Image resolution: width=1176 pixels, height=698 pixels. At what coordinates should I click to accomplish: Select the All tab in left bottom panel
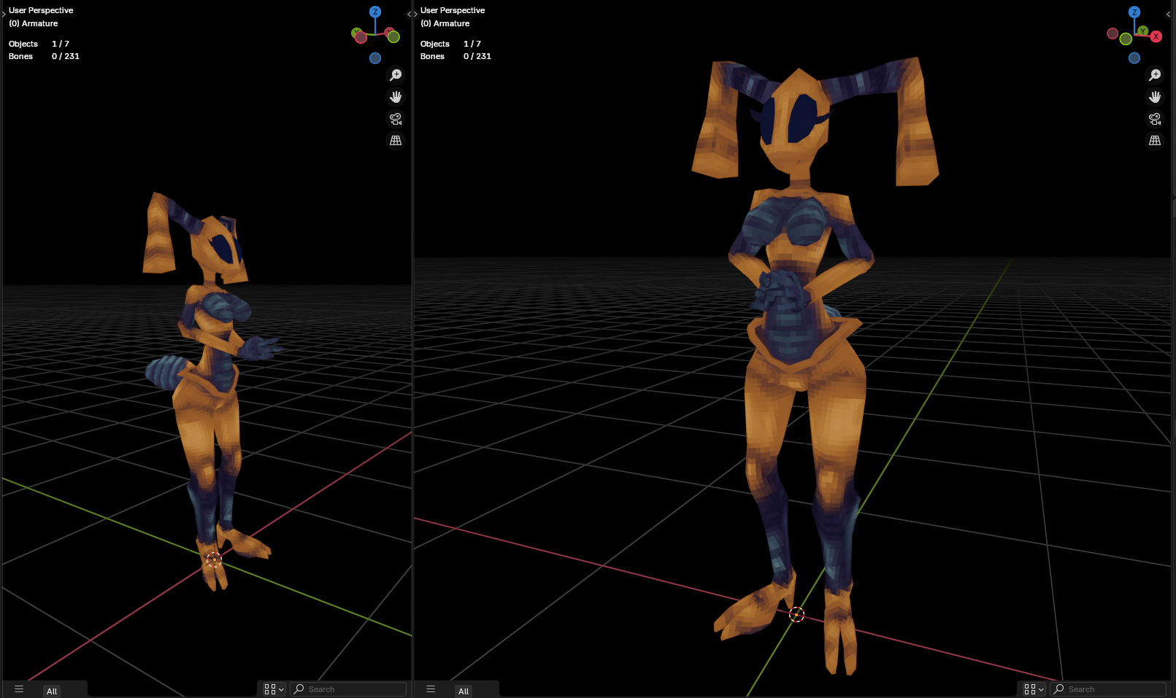pos(52,691)
